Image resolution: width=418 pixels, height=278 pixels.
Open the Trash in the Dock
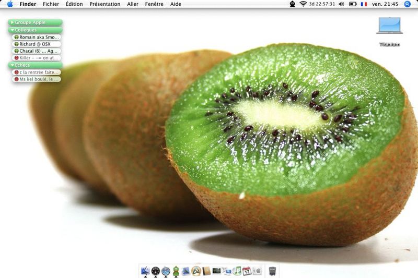(x=272, y=271)
